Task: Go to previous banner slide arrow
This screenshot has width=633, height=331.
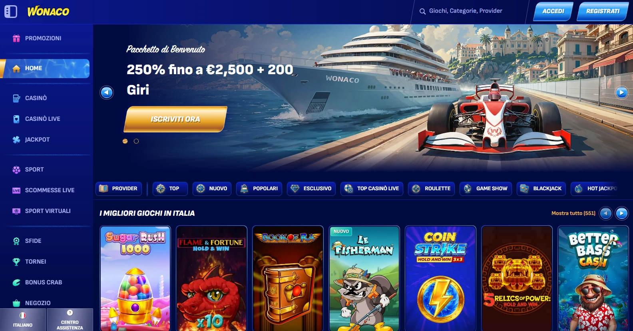Action: pyautogui.click(x=107, y=93)
